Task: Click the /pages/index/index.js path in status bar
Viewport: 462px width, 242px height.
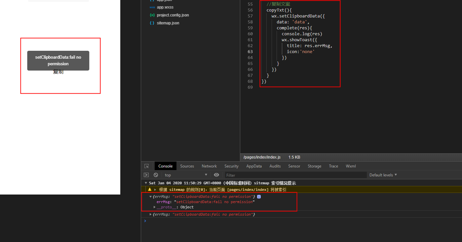Action: click(x=262, y=157)
